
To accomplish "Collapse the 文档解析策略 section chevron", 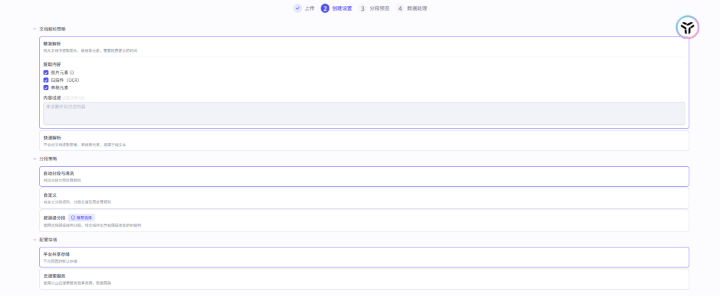I will (x=35, y=29).
